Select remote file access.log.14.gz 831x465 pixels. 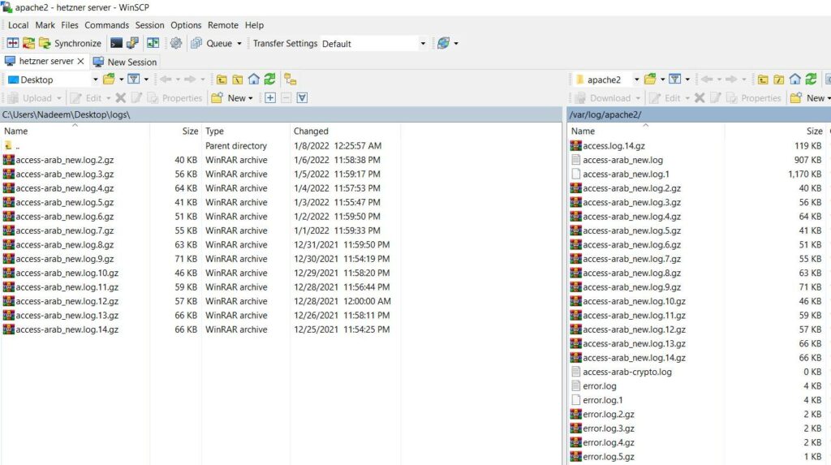tap(699, 146)
